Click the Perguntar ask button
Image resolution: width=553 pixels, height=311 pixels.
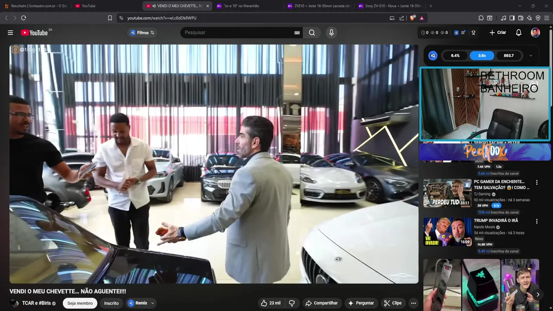click(x=361, y=303)
